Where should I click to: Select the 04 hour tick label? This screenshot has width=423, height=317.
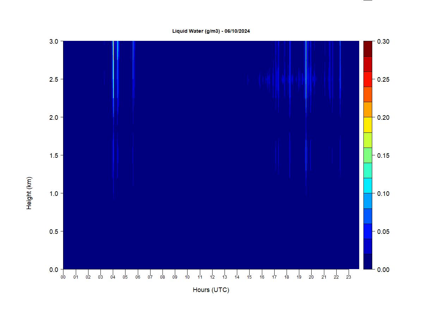tap(113, 277)
